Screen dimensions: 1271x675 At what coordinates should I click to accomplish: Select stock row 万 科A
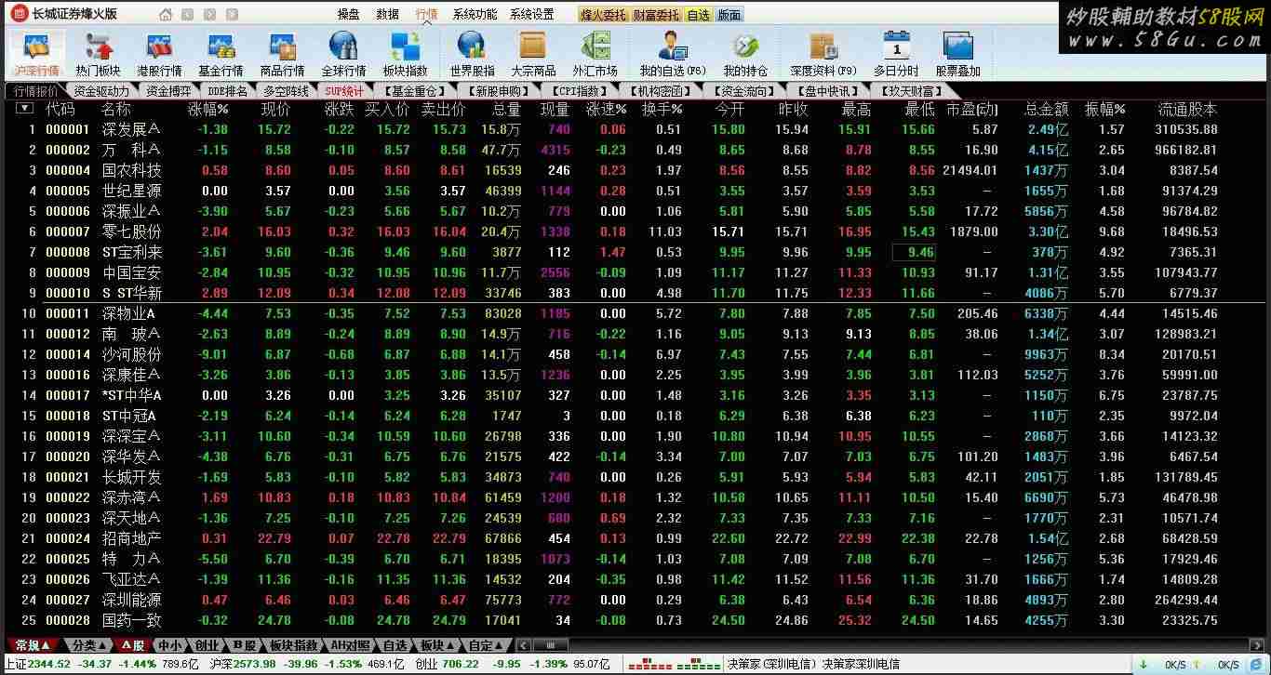click(635, 150)
